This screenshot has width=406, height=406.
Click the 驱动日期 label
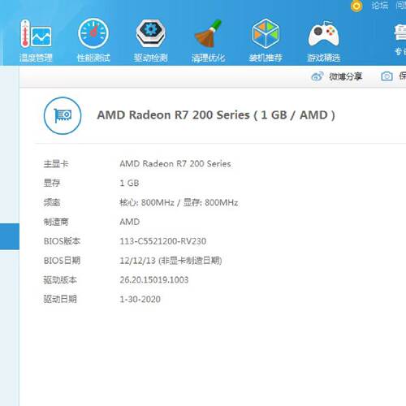(x=60, y=299)
